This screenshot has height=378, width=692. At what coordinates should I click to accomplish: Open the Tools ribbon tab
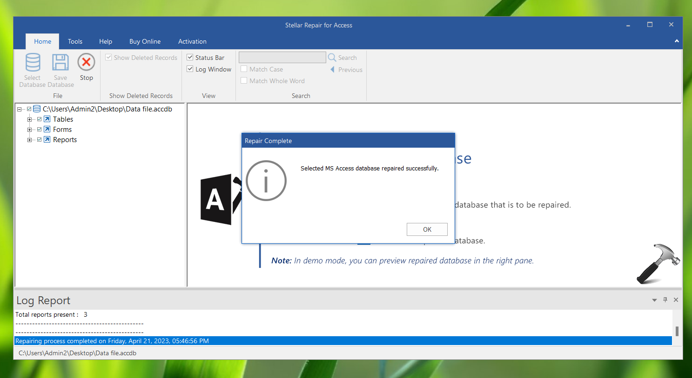pyautogui.click(x=75, y=41)
